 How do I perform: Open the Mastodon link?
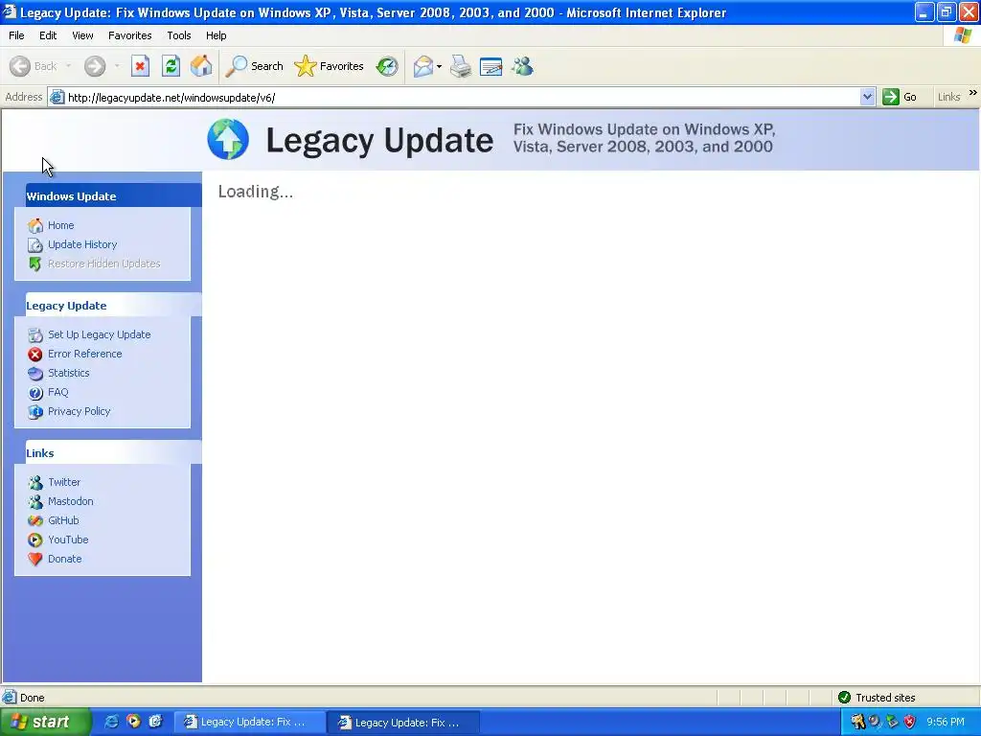[x=70, y=502]
